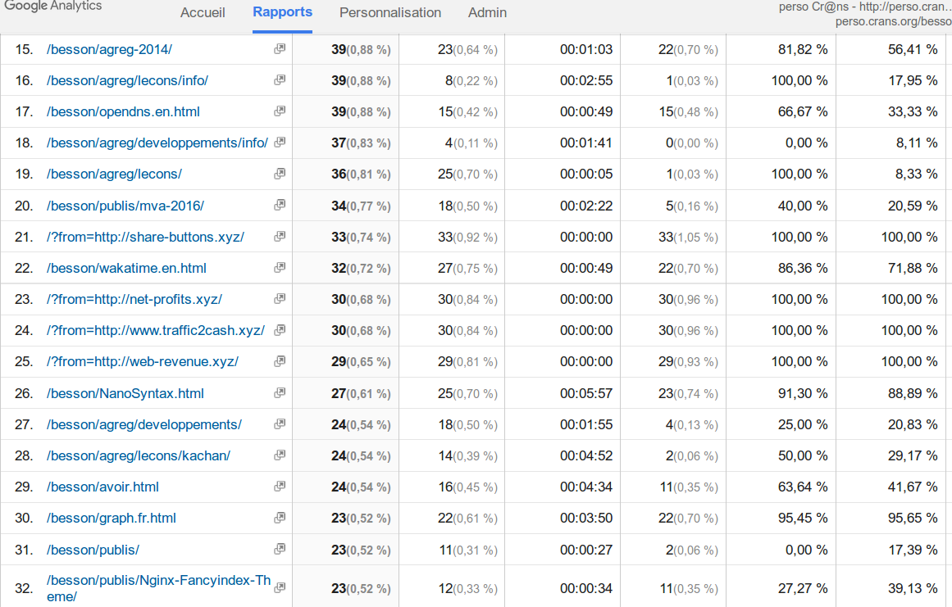Viewport: 952px width, 607px height.
Task: Click the /besson/agreg/developpements/info/ link
Action: pyautogui.click(x=157, y=143)
